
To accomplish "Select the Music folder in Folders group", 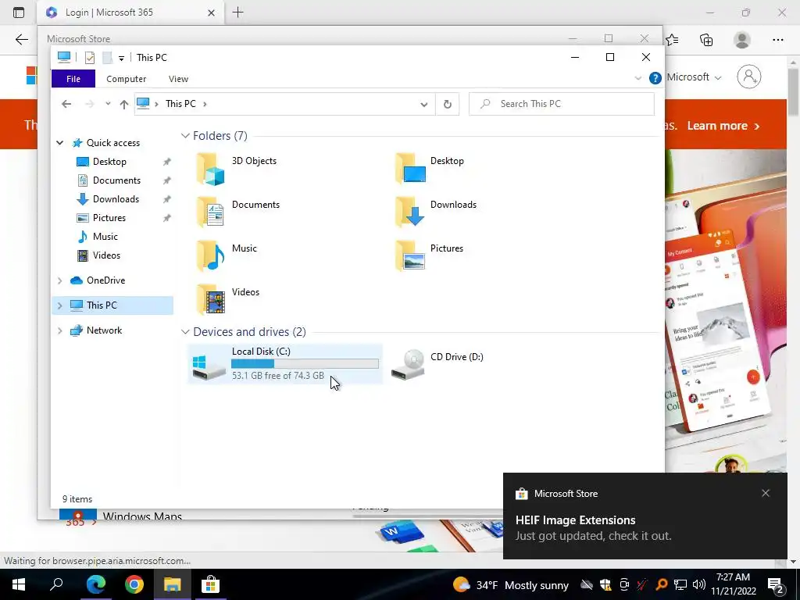I will click(227, 256).
